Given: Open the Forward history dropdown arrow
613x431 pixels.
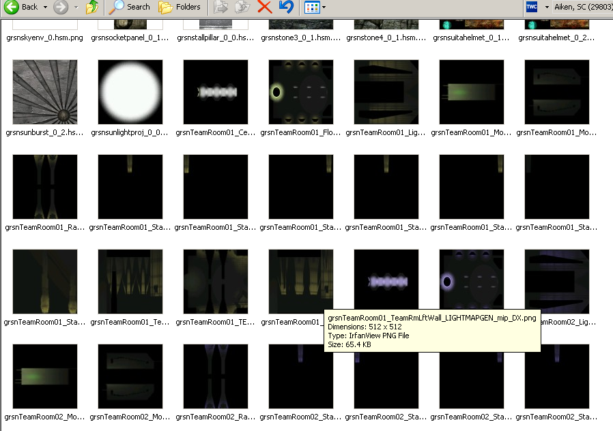Looking at the screenshot, I should click(x=76, y=7).
